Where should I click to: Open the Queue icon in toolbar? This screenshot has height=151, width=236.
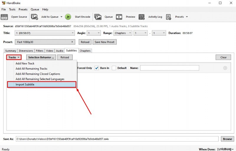click(98, 17)
